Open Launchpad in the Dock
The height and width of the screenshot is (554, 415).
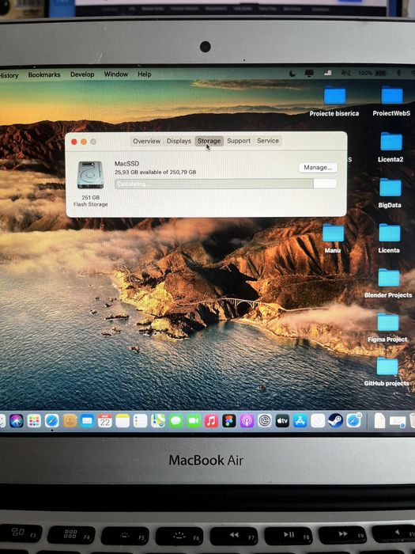pos(34,421)
